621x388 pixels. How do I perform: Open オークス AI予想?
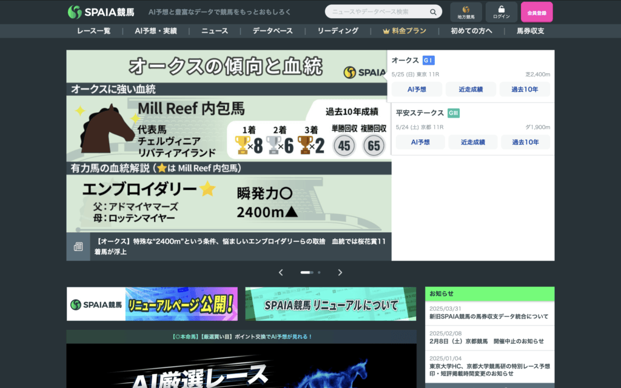click(x=417, y=90)
